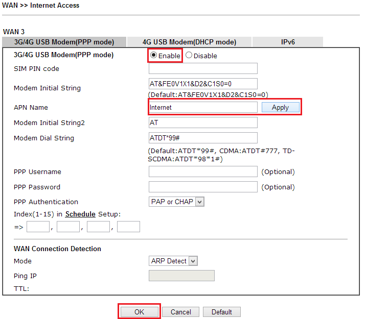Click the first schedule index box
The width and height of the screenshot is (366, 319).
pyautogui.click(x=38, y=227)
